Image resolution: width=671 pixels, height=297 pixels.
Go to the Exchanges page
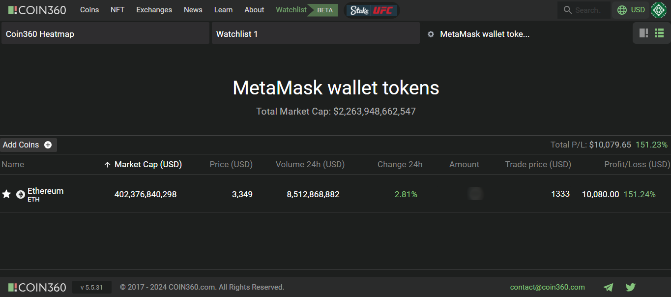[x=154, y=10]
